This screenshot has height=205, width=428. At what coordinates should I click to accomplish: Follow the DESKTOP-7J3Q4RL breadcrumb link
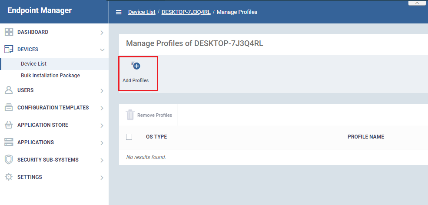tap(186, 12)
